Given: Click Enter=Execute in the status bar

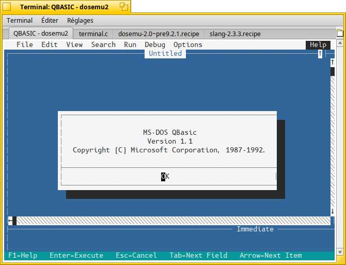Looking at the screenshot, I should [x=76, y=256].
